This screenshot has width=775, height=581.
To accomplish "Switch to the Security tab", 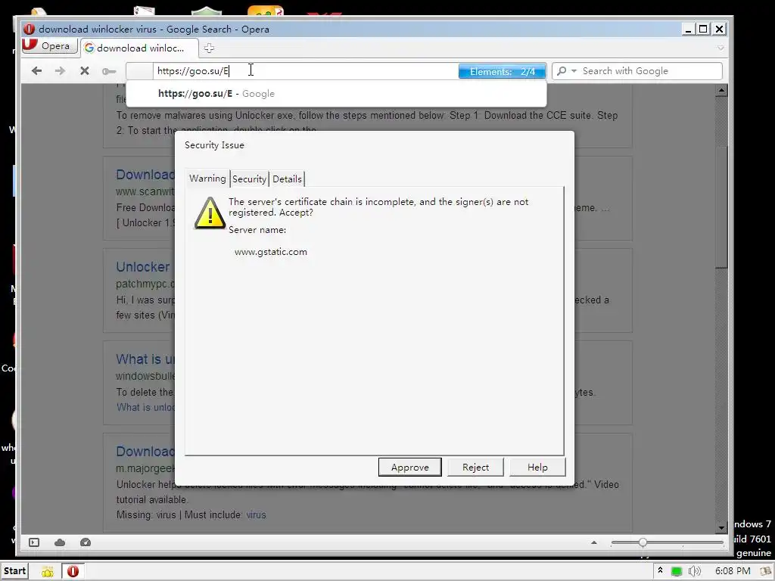I will coord(249,179).
